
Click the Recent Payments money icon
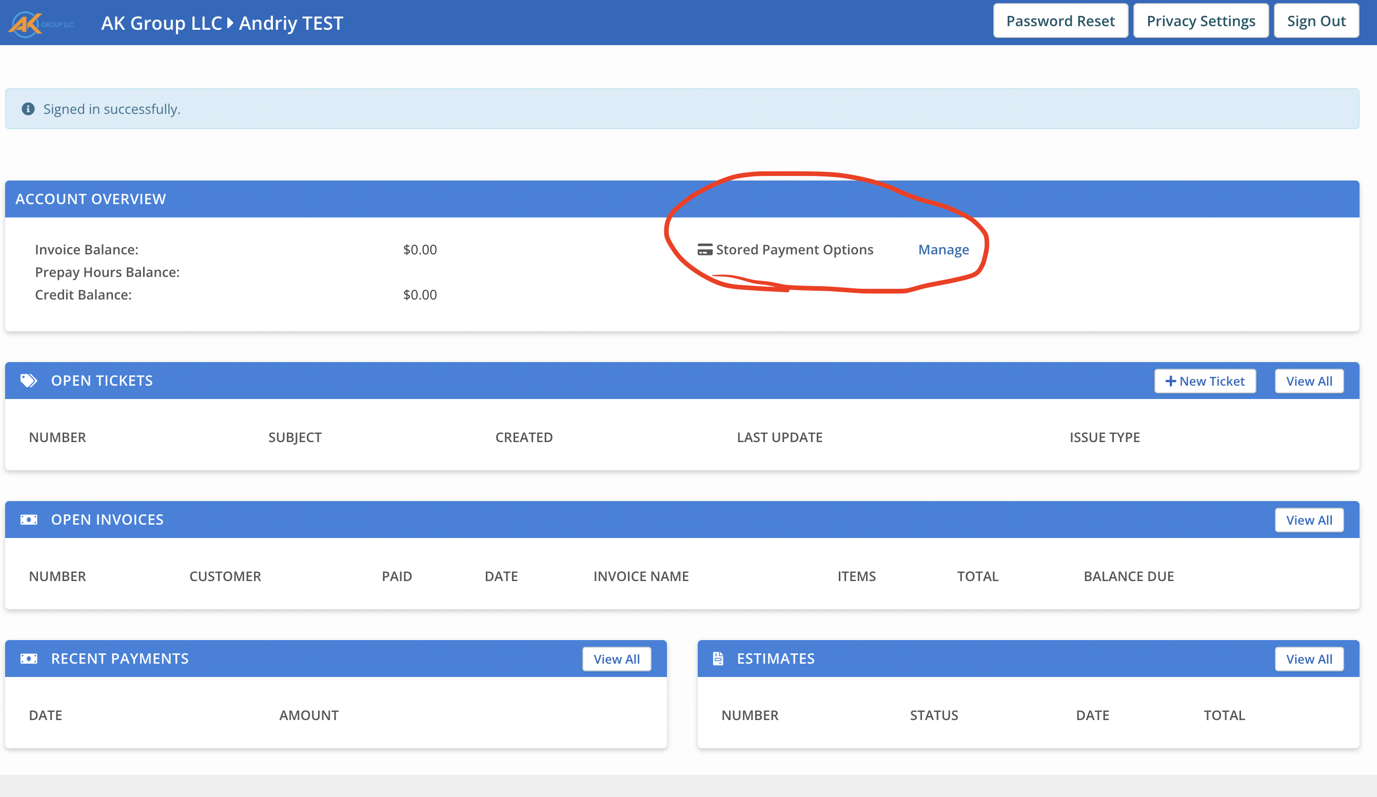click(x=28, y=659)
